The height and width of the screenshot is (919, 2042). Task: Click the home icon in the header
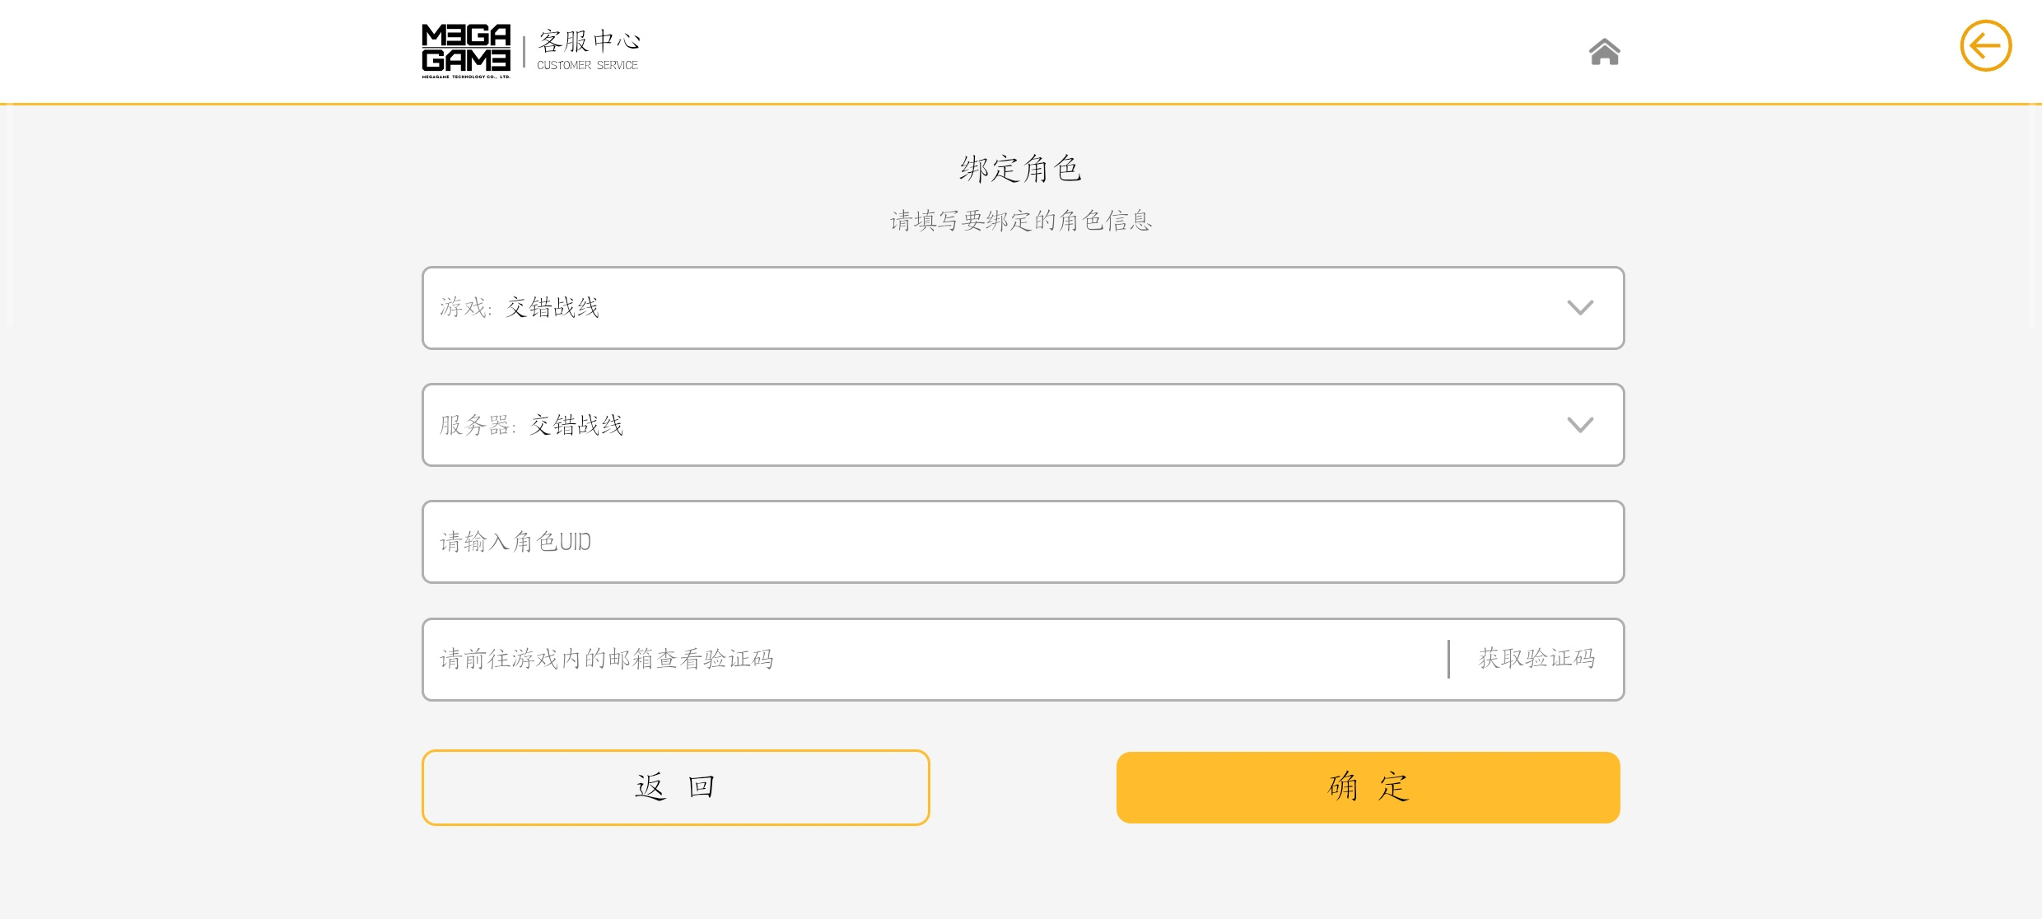click(x=1604, y=51)
